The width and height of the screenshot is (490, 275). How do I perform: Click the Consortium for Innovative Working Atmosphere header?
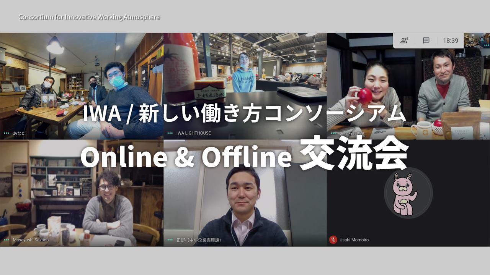coord(89,17)
